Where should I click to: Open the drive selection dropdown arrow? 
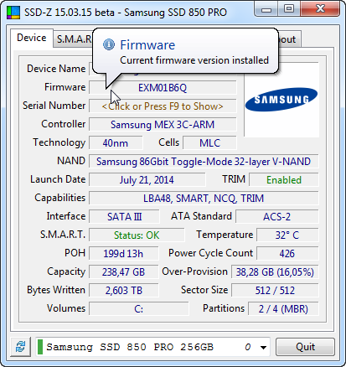(263, 347)
